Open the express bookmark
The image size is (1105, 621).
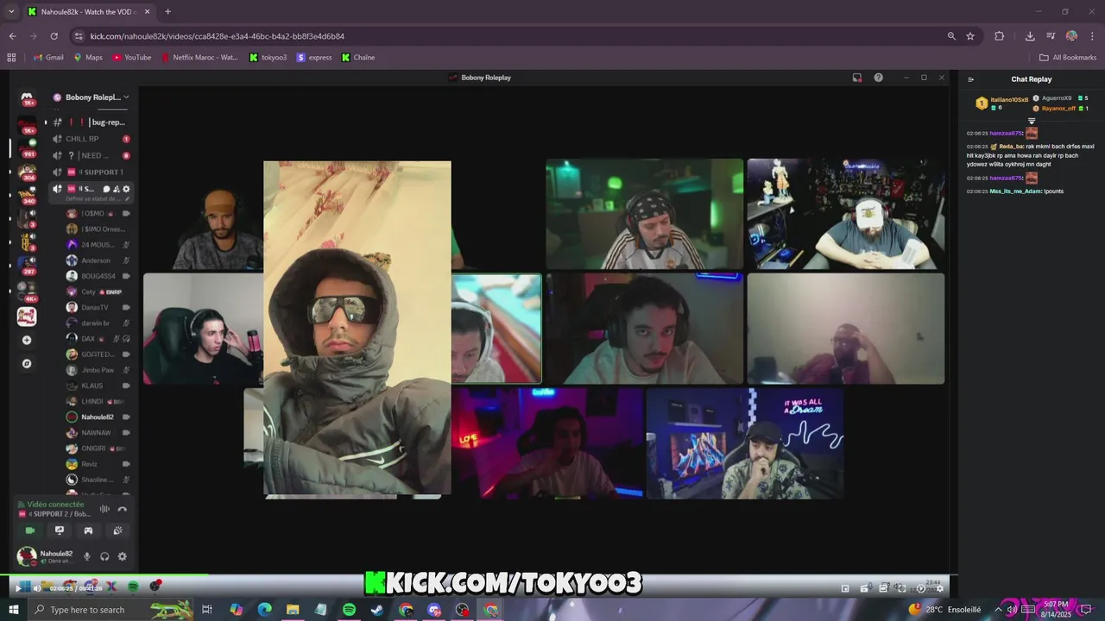tap(314, 58)
